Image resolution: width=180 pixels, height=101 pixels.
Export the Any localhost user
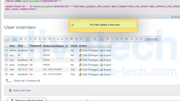pyautogui.click(x=107, y=60)
